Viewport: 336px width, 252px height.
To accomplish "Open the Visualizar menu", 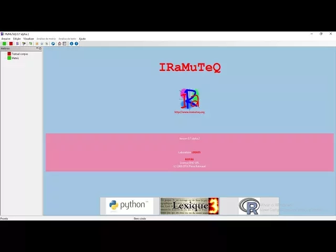I will point(28,39).
